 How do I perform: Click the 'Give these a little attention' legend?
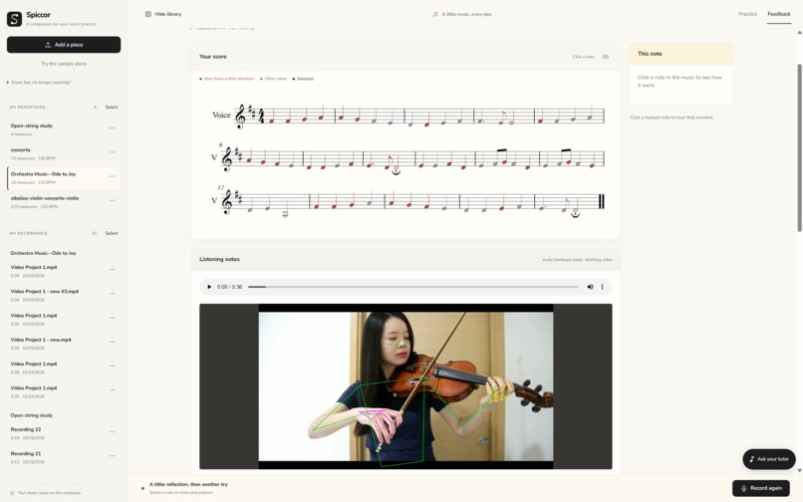(227, 79)
